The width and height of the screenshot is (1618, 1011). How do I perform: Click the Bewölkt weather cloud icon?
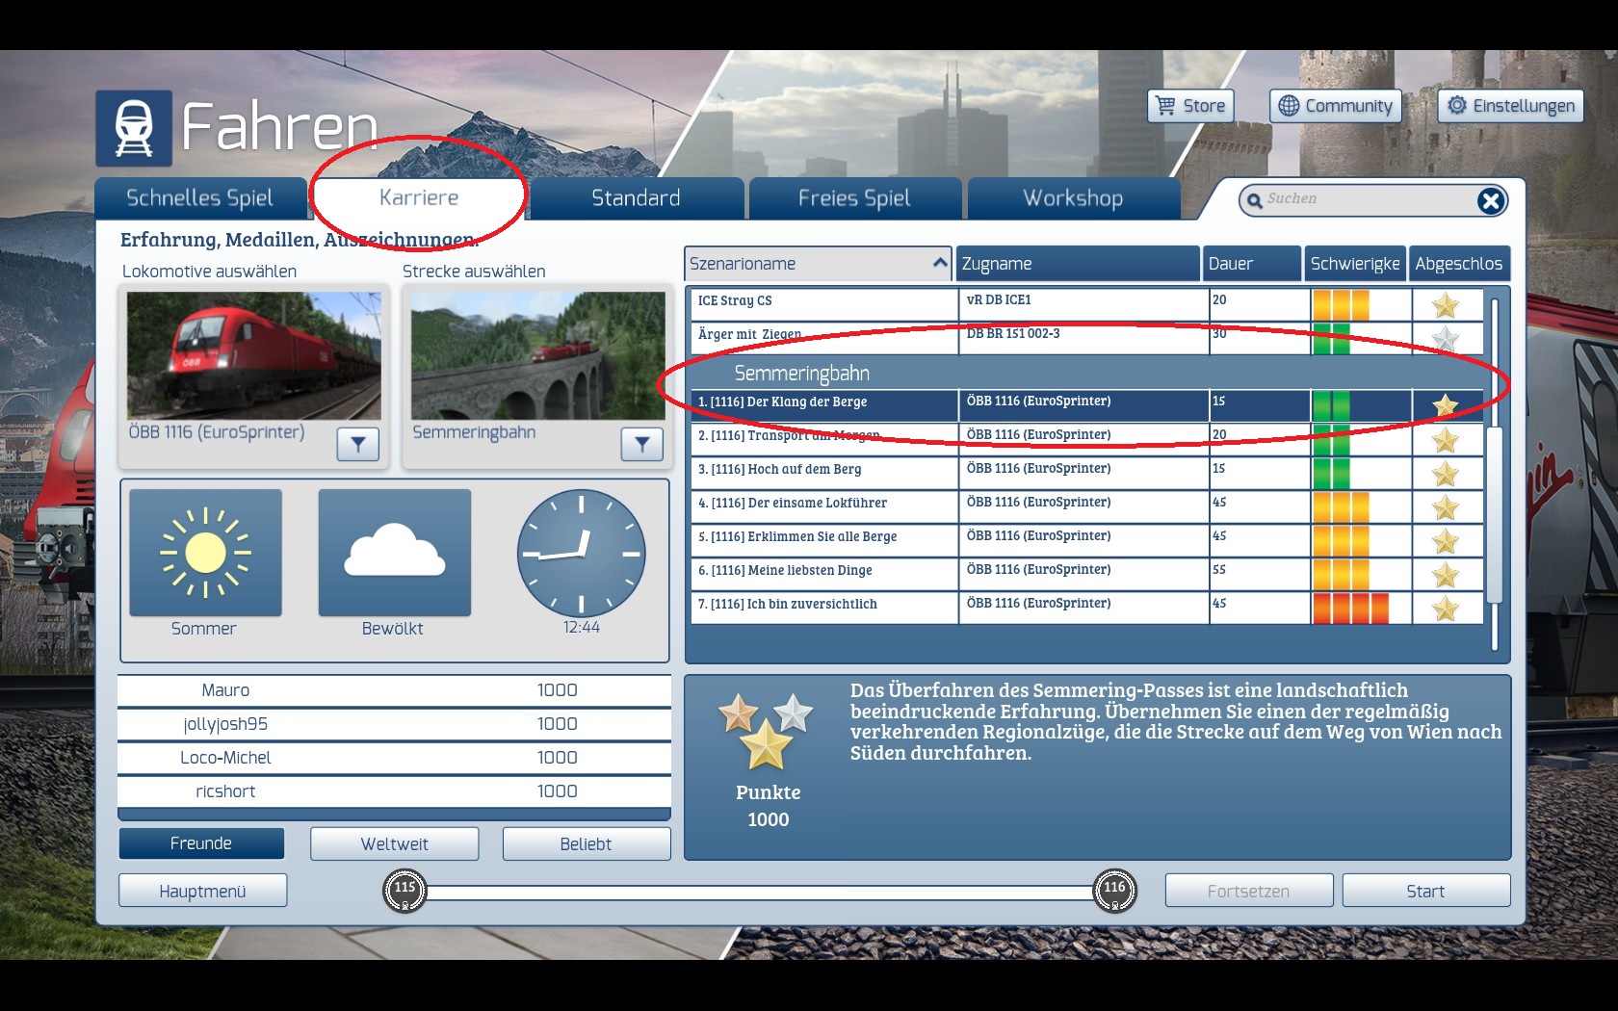coord(394,553)
